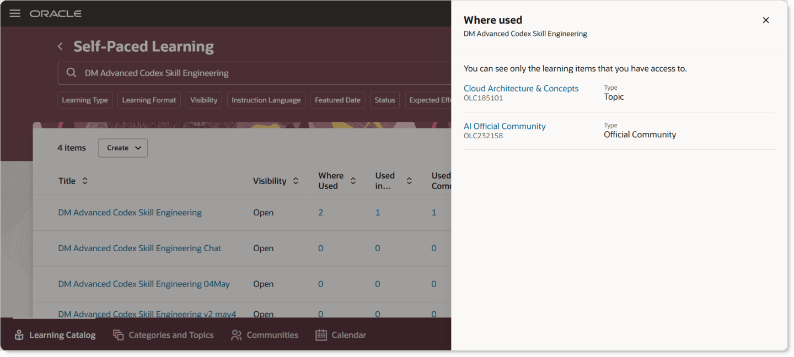Click Where Used count 2 in first row

(320, 213)
